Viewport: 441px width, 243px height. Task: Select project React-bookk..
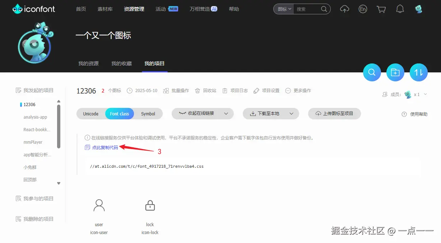pyautogui.click(x=37, y=130)
